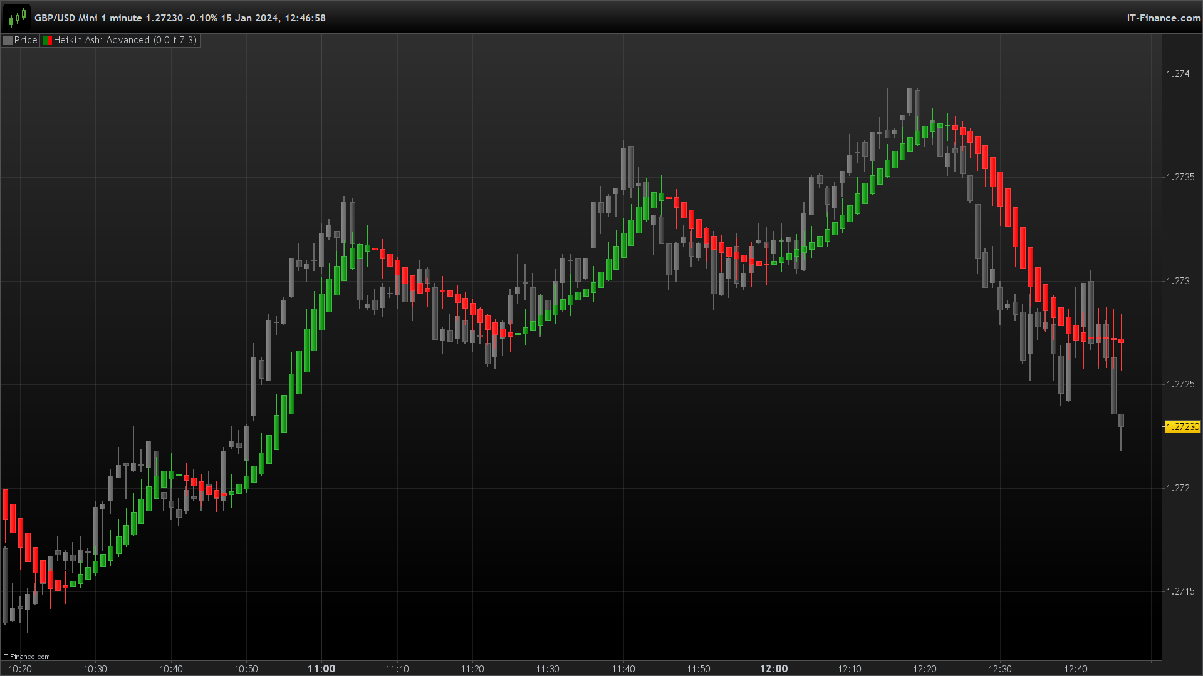The height and width of the screenshot is (676, 1203).
Task: Click the 1.2715 price axis label
Action: [1180, 591]
